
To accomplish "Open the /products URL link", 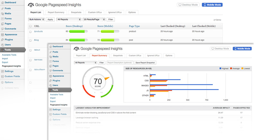I will pos(38,31).
